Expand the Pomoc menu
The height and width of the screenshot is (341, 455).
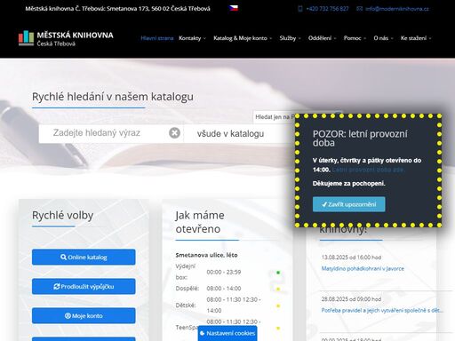(355, 38)
